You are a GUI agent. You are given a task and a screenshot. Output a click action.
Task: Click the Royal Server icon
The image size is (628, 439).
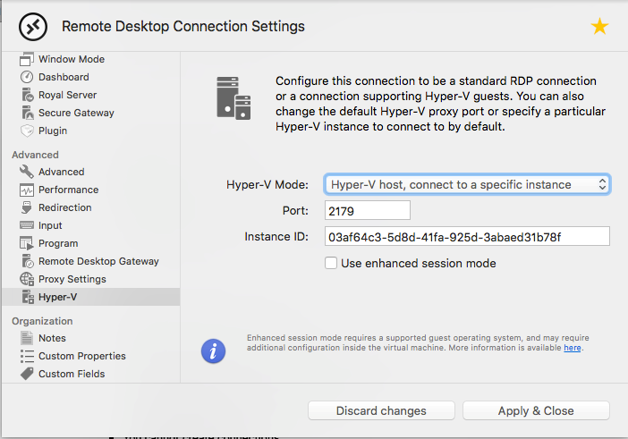27,95
